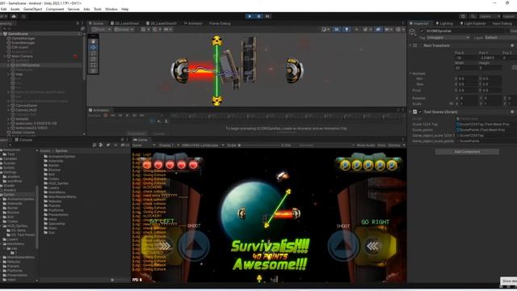Collapse the GameScene root in Hierarchy
This screenshot has width=517, height=291.
tap(2, 34)
